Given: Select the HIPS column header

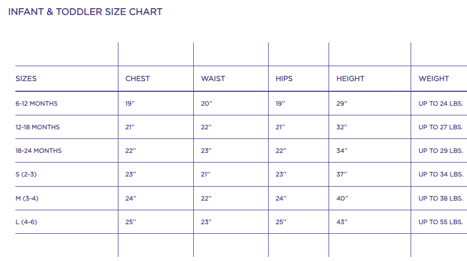Looking at the screenshot, I should 284,78.
